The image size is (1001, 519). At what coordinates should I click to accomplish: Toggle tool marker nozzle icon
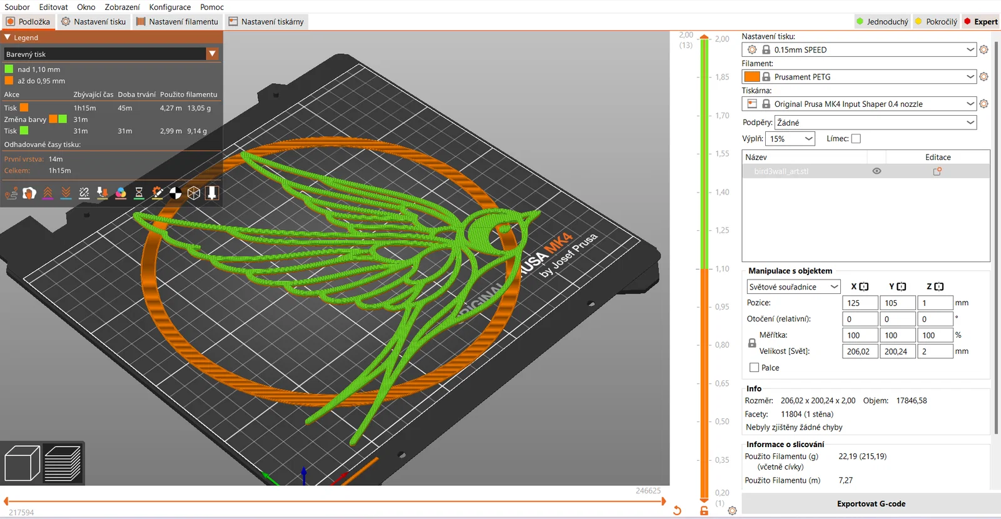212,194
